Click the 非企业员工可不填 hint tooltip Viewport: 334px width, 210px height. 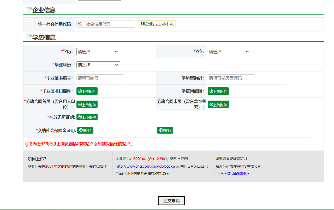coord(157,24)
